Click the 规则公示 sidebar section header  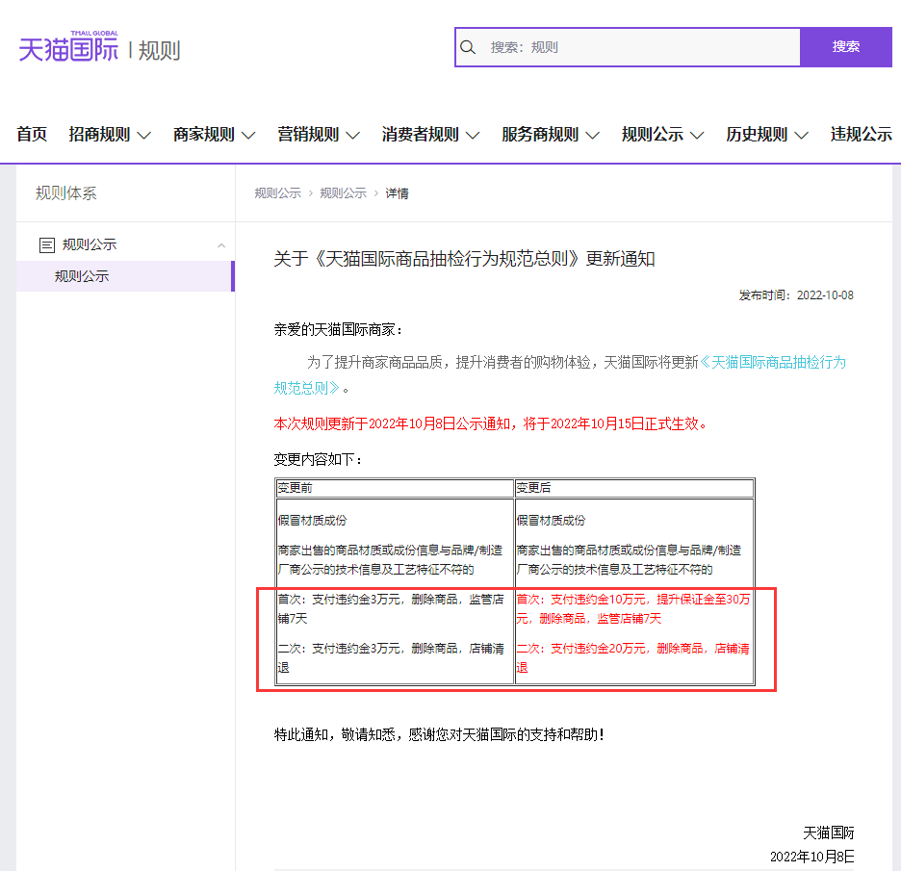coord(125,244)
